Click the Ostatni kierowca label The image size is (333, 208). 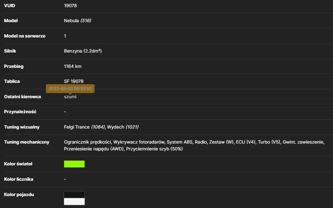23,96
